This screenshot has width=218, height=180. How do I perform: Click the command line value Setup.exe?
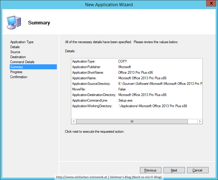click(x=125, y=100)
